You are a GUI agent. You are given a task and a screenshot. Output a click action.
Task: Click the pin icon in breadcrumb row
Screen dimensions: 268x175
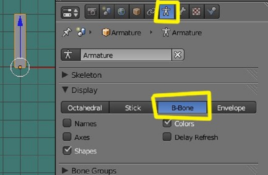coord(66,33)
